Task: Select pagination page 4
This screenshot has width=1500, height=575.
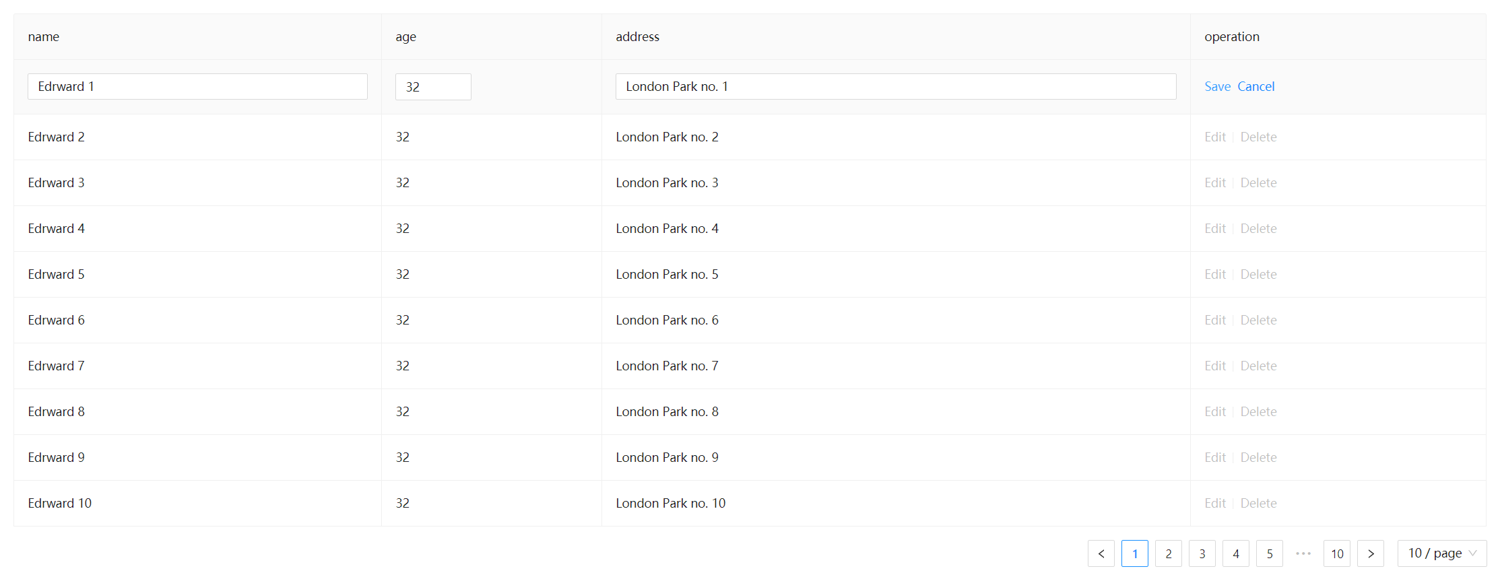Action: tap(1235, 553)
